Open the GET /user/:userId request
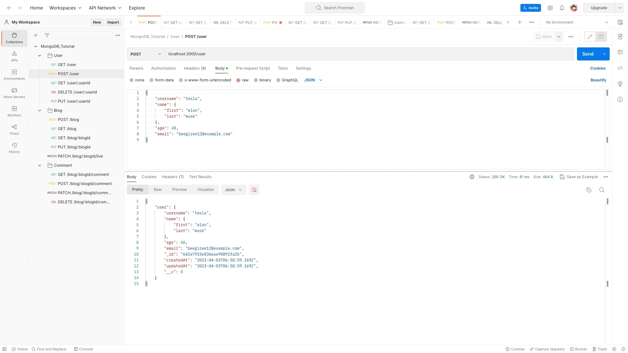Viewport: 628px width, 353px height. tap(74, 83)
